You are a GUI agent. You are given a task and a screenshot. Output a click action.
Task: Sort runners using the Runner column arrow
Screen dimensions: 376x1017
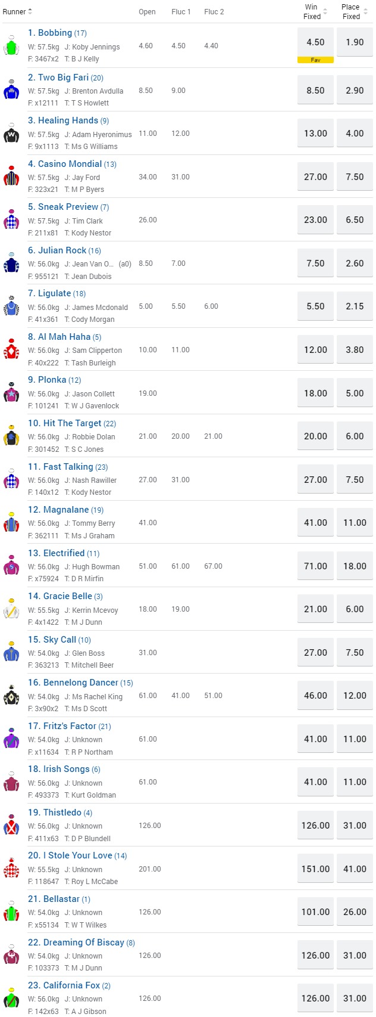coord(30,12)
